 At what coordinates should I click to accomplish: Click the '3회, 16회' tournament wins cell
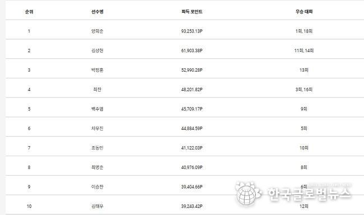point(304,90)
